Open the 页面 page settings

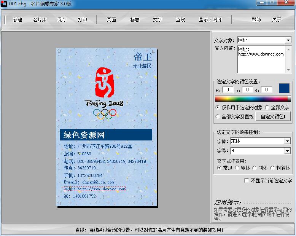click(x=111, y=20)
